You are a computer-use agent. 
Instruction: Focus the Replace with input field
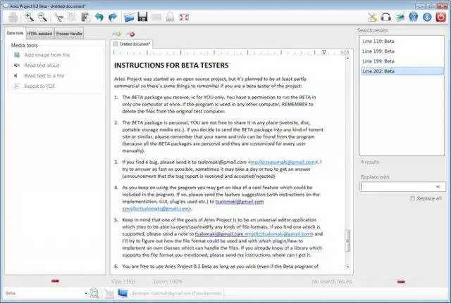402,187
